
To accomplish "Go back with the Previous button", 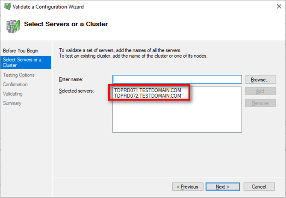I will pyautogui.click(x=188, y=186).
